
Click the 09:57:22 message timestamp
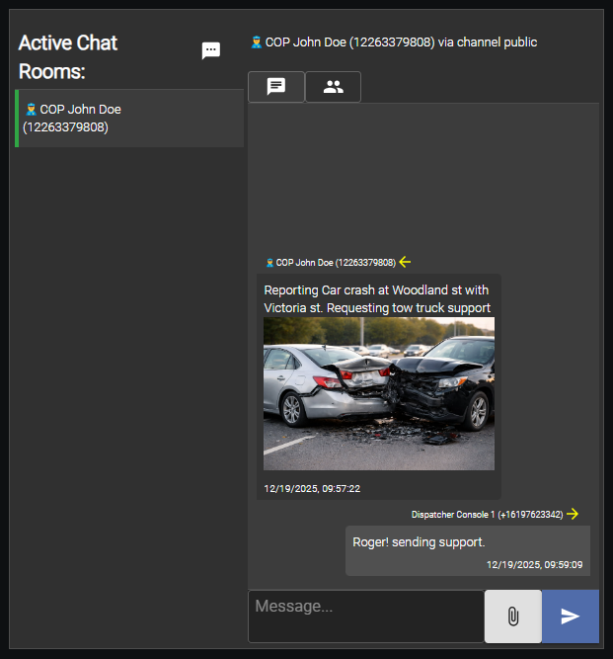coord(312,488)
